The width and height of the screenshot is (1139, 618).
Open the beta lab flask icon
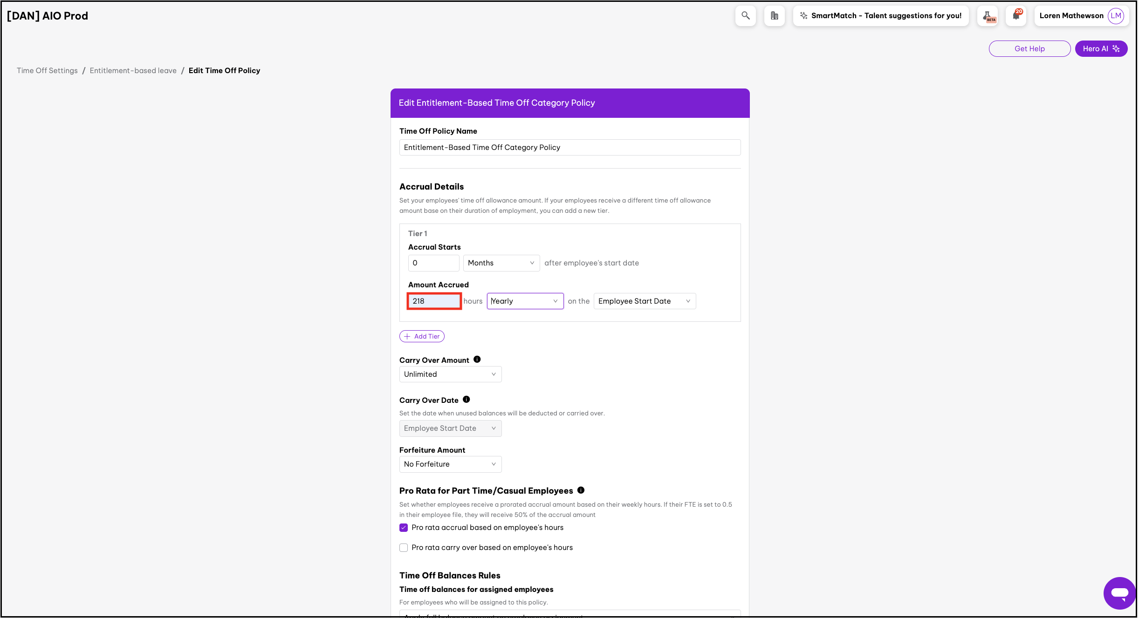988,16
